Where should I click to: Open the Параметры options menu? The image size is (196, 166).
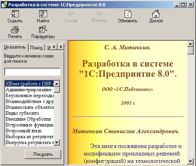[x=43, y=32]
